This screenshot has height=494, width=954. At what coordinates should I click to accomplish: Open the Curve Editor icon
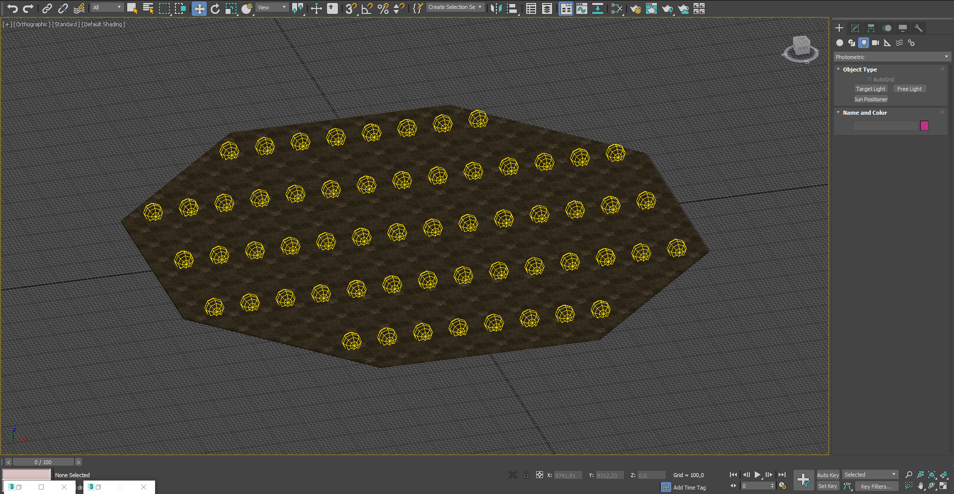pos(582,8)
